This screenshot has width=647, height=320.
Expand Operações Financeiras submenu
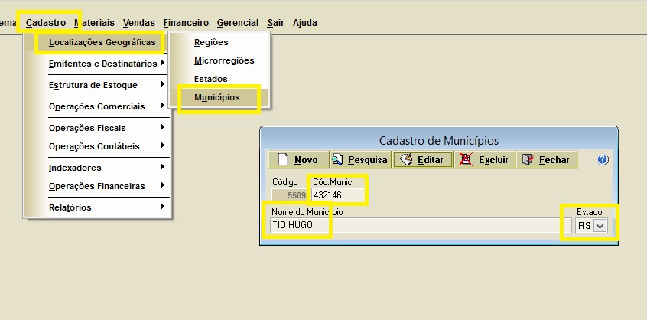[97, 186]
